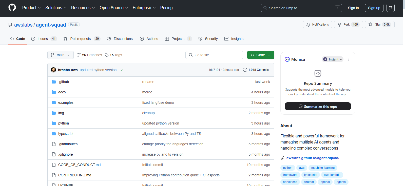The height and width of the screenshot is (186, 405).
Task: Open commit hash fde7191
Action: coord(215,70)
